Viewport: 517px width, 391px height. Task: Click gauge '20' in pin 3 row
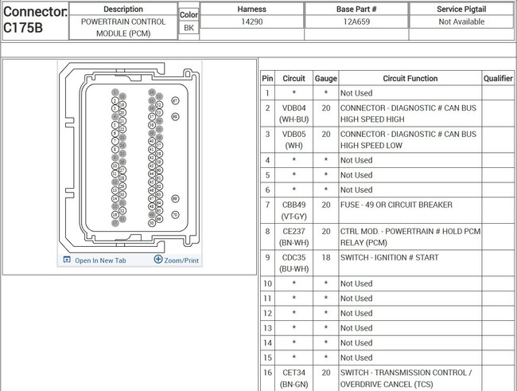[326, 134]
